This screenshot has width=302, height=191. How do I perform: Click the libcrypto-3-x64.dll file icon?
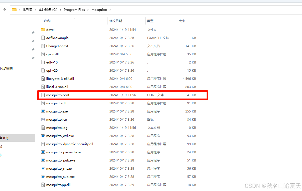[43, 79]
